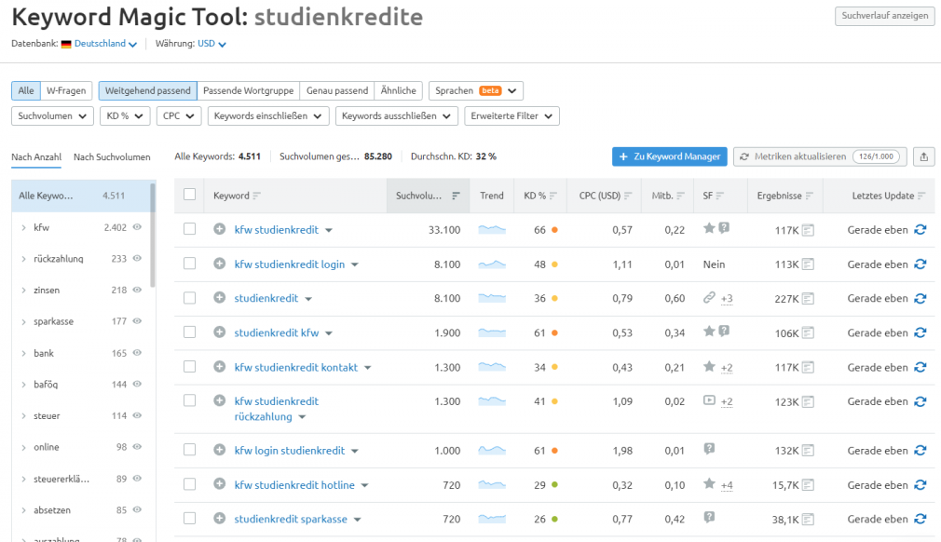Refresh metrics for 'kfw studienkredit kontakt' row

[920, 367]
